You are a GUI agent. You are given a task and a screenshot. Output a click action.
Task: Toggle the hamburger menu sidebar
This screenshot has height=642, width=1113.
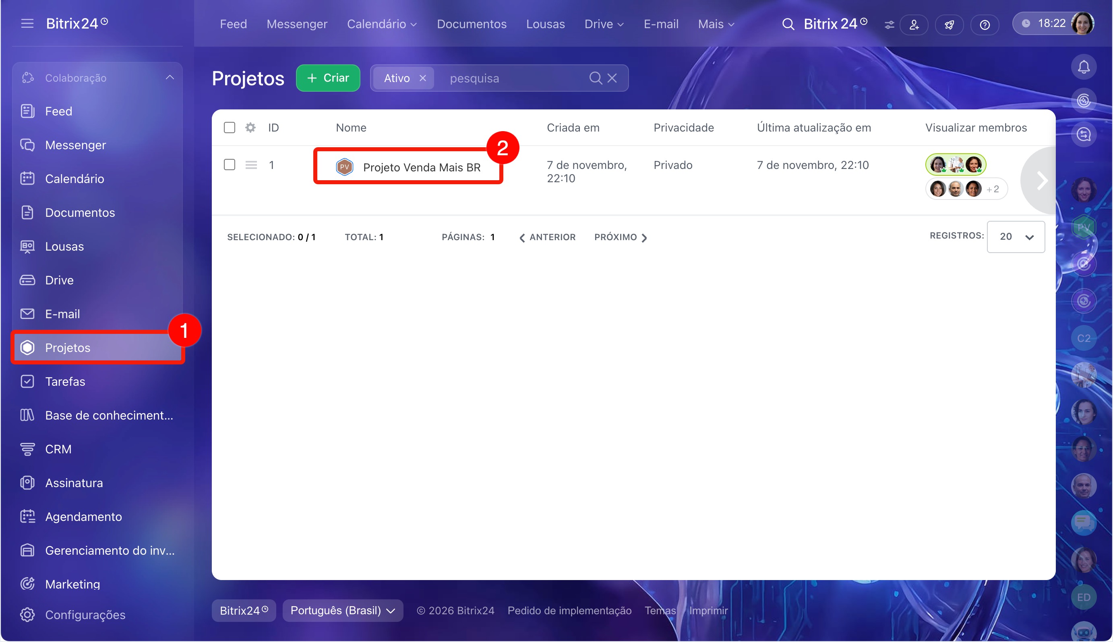(x=27, y=23)
